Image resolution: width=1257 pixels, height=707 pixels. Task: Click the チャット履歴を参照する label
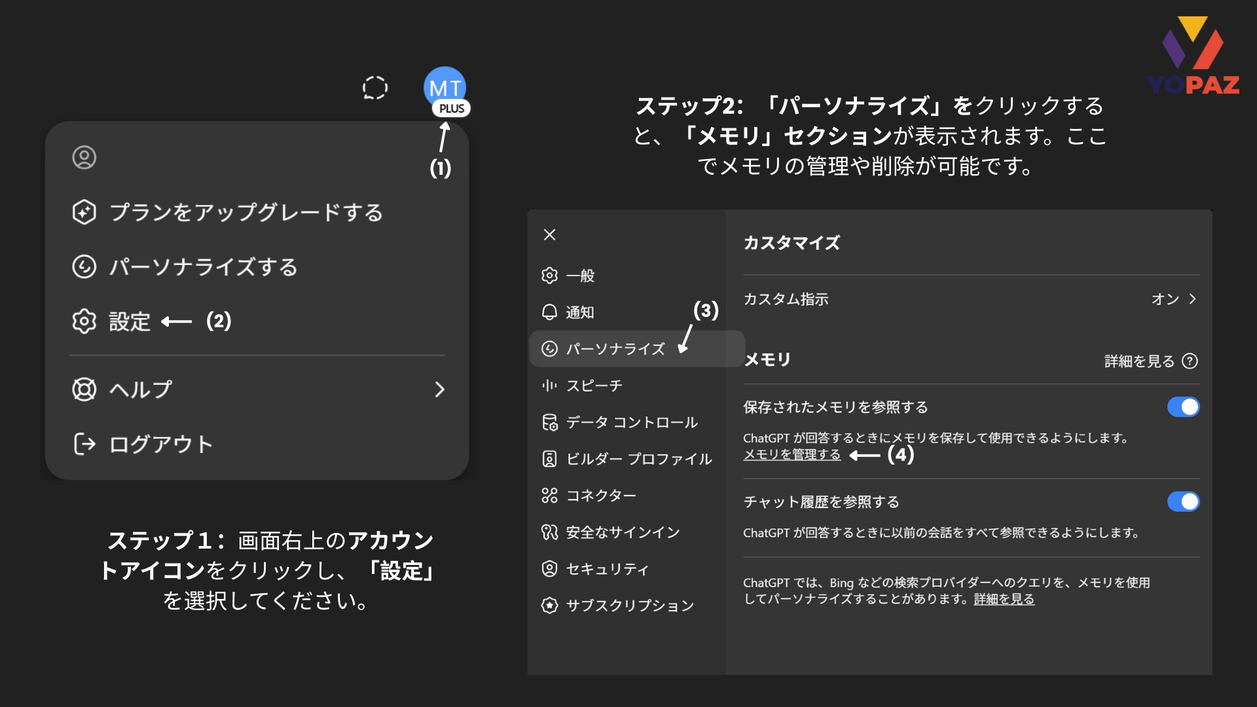point(821,502)
